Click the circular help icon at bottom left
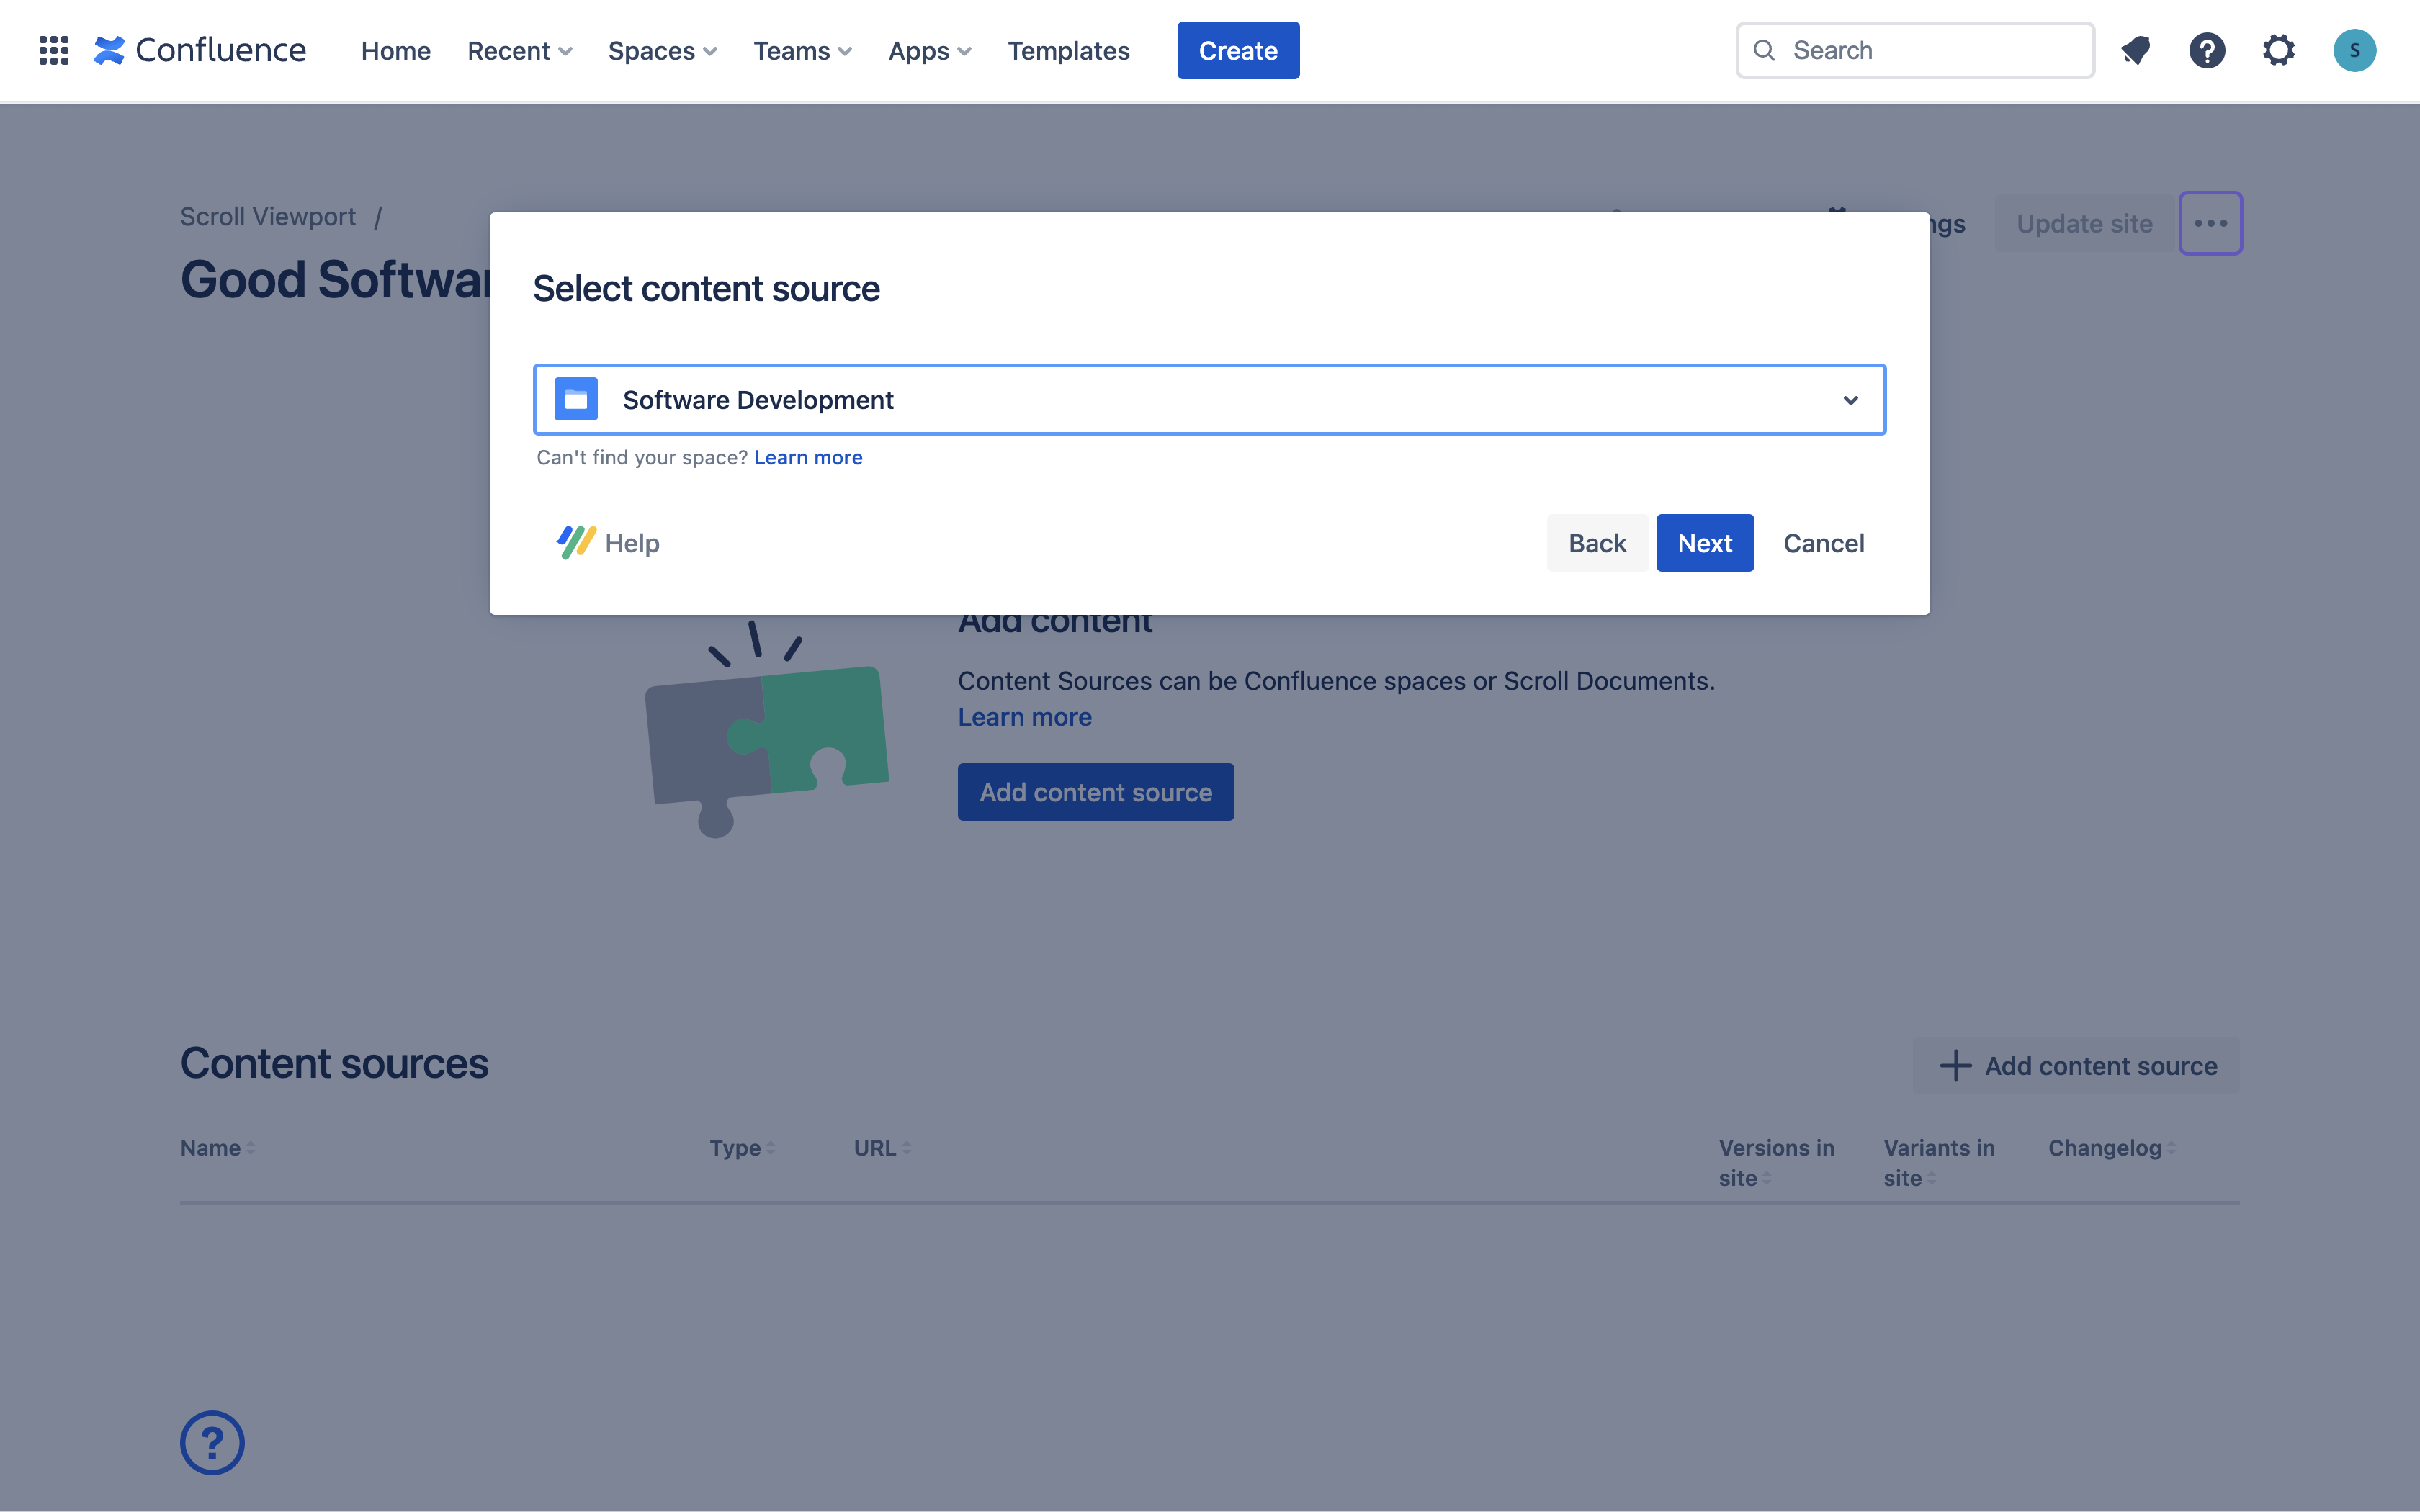2420x1512 pixels. (212, 1442)
